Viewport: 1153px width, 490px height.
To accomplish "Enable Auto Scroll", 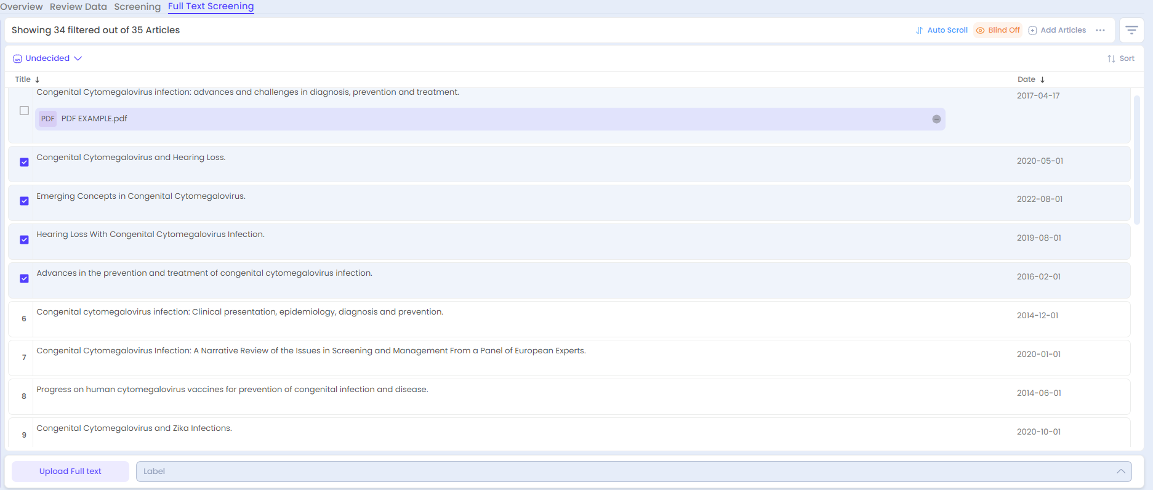I will 941,30.
